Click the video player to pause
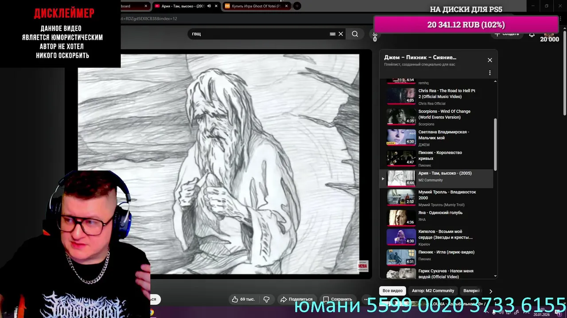This screenshot has width=567, height=318. (218, 164)
